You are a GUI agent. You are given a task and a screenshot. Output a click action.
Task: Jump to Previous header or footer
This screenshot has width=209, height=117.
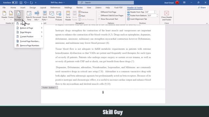tap(83, 12)
